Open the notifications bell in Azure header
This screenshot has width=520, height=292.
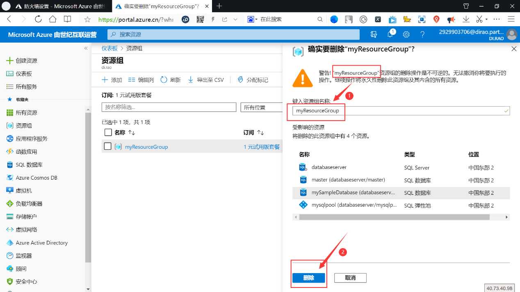tap(390, 34)
